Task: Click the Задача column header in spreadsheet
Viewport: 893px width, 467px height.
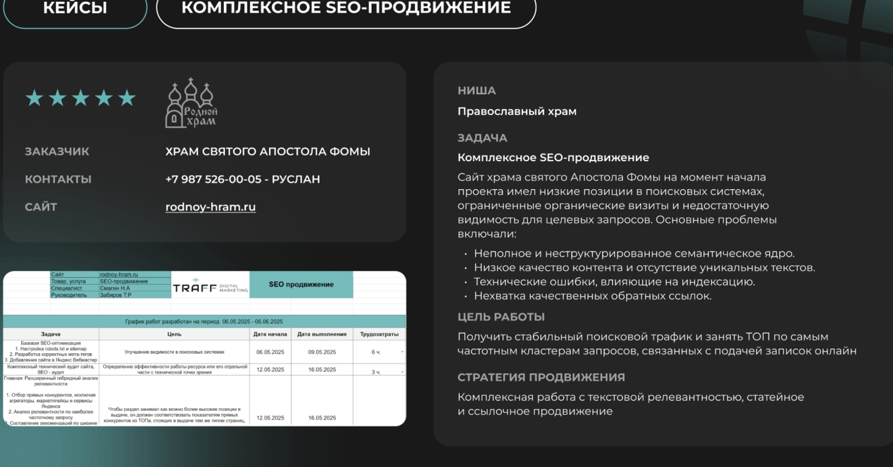Action: [51, 334]
